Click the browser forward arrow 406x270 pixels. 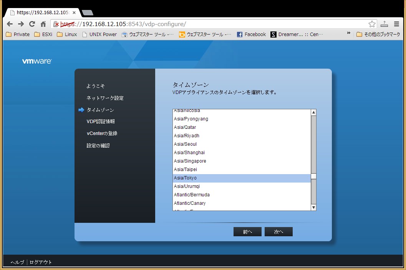click(x=21, y=24)
